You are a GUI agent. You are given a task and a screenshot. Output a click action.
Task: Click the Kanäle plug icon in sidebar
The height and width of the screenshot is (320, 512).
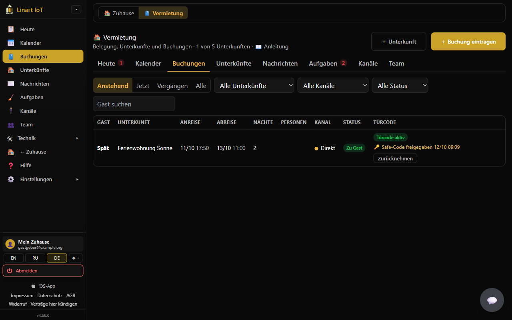click(11, 111)
